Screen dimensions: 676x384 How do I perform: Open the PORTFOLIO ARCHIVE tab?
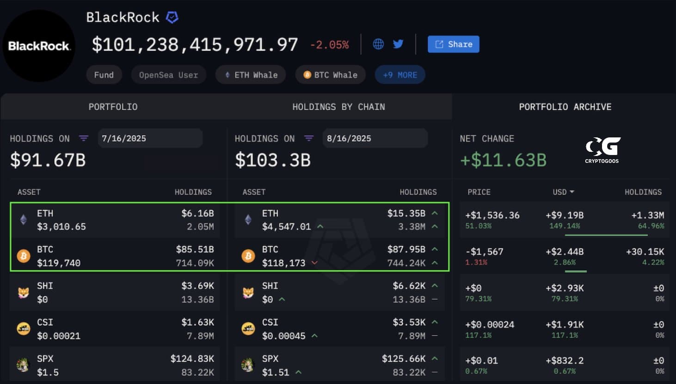(x=565, y=106)
